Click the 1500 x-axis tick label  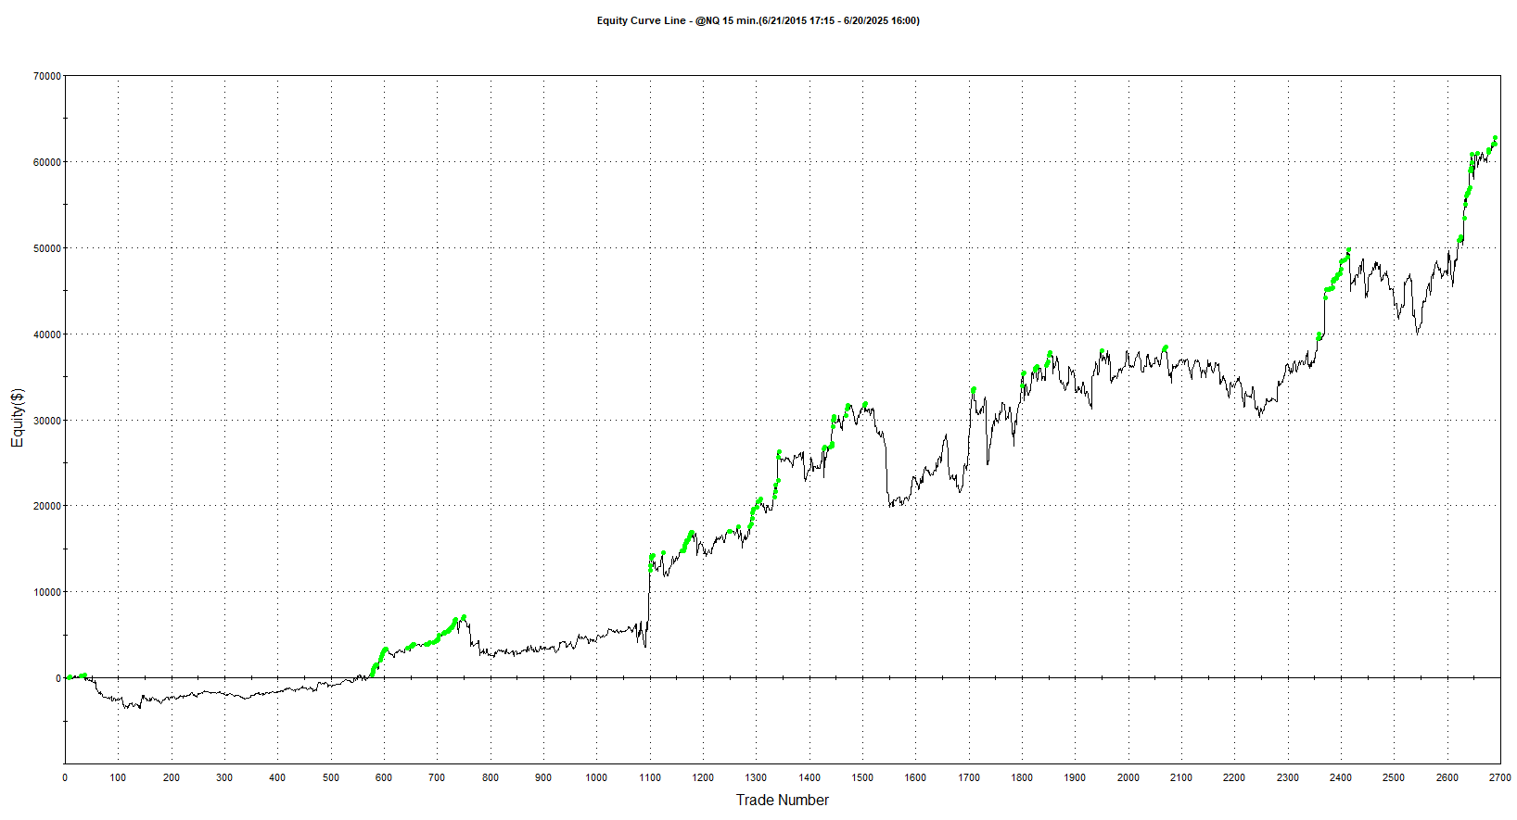(x=862, y=777)
